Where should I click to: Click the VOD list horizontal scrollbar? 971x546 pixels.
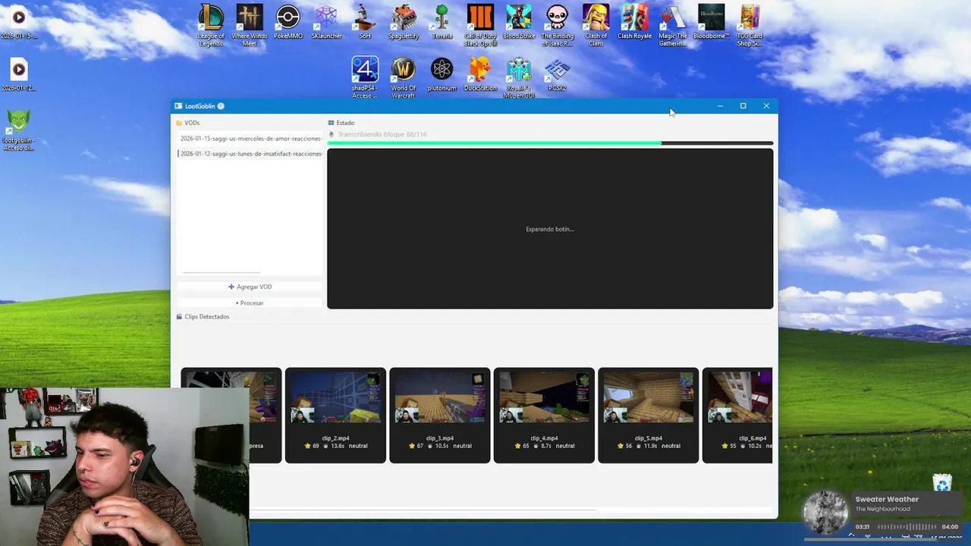(221, 272)
